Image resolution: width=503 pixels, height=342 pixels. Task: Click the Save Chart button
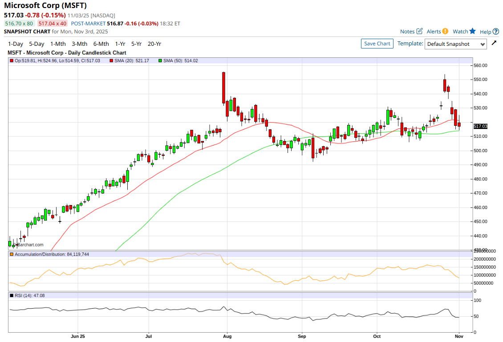[377, 44]
